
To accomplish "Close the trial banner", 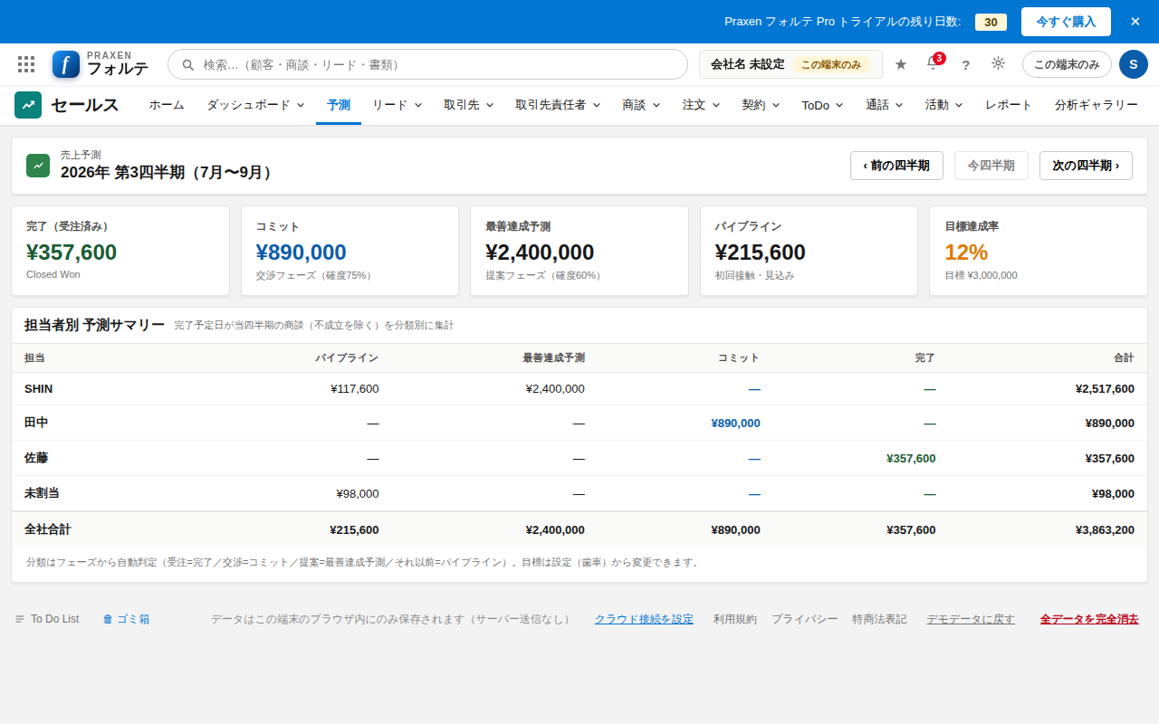I will click(1135, 22).
